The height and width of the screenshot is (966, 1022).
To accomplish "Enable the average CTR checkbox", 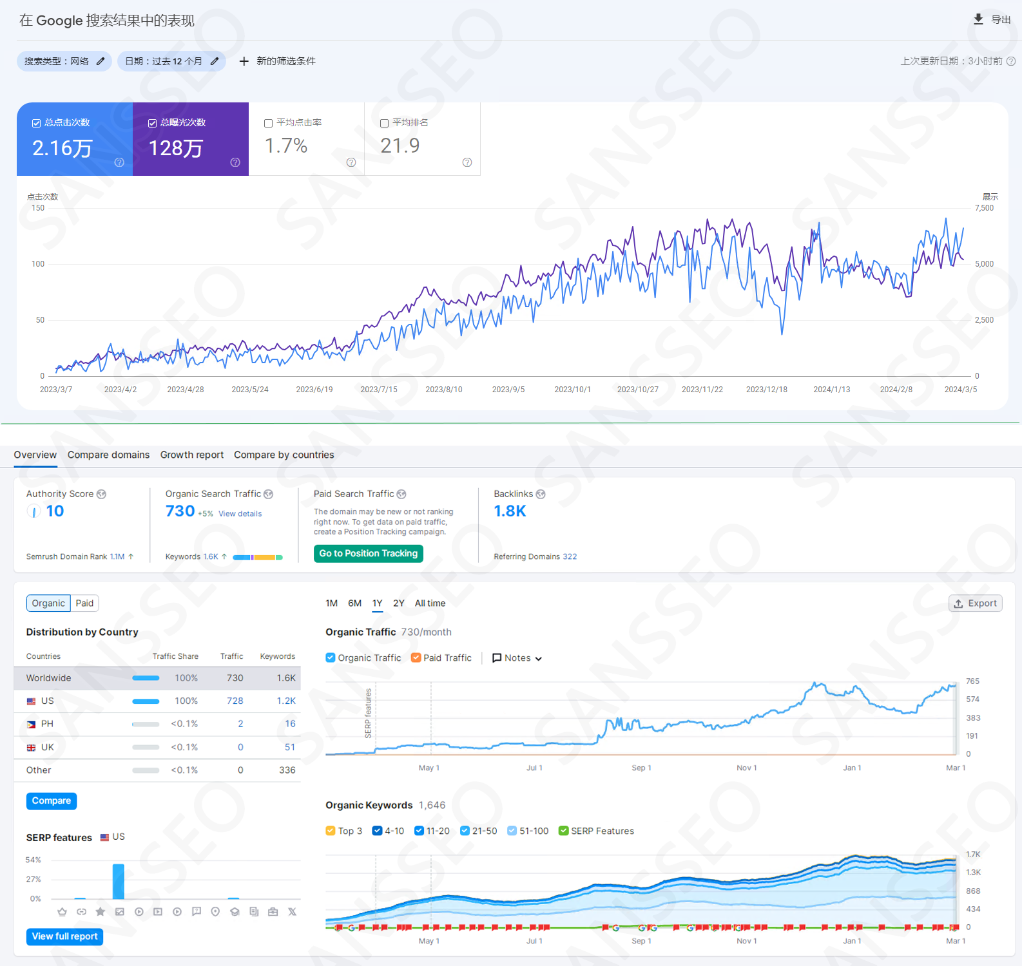I will pyautogui.click(x=269, y=123).
